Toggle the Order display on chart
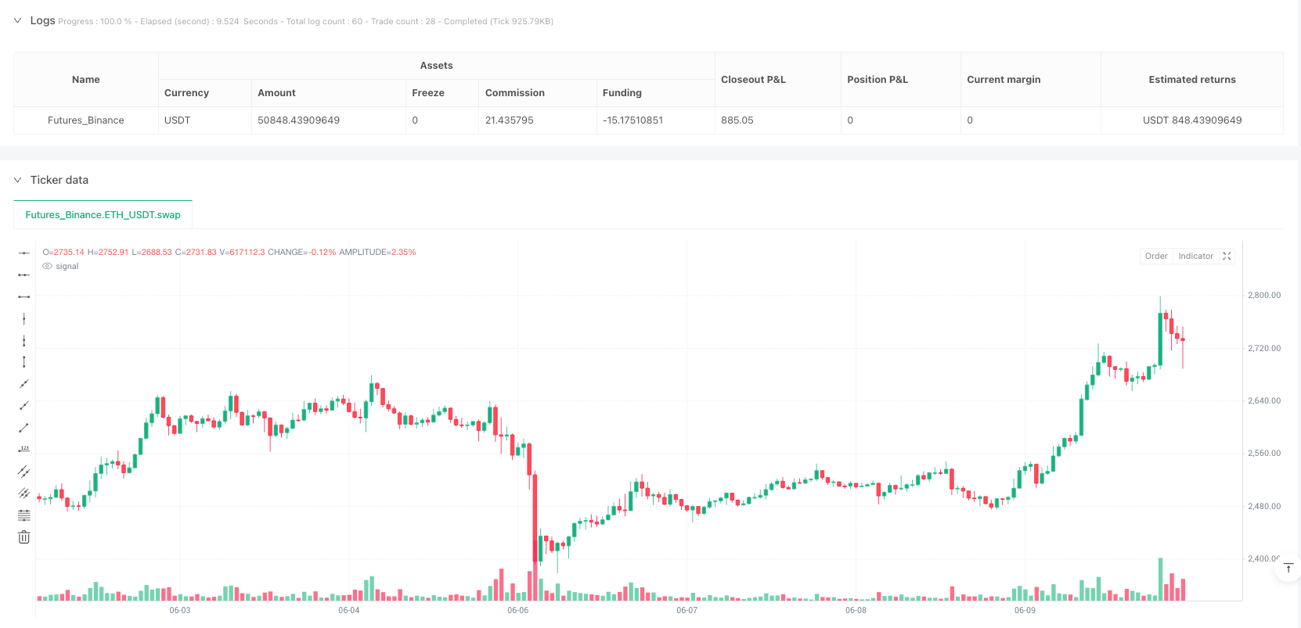The height and width of the screenshot is (628, 1301). click(1156, 256)
